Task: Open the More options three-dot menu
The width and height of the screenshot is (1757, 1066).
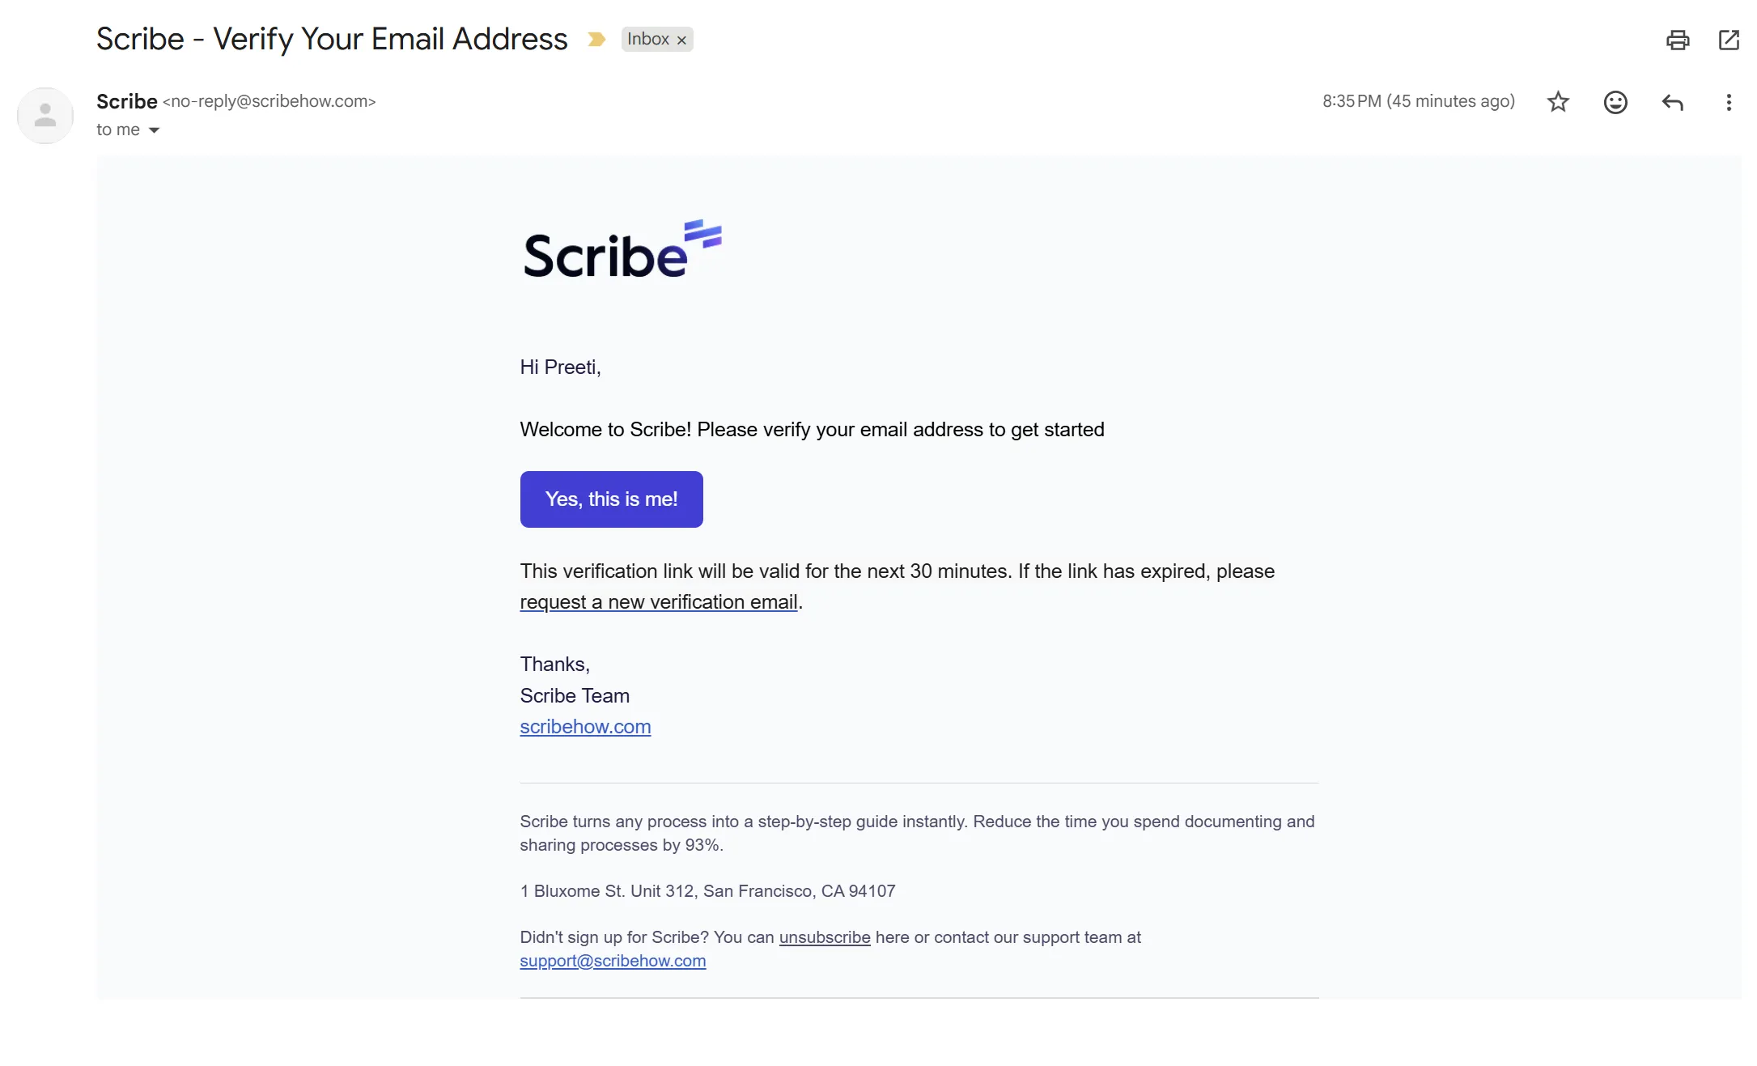Action: pos(1728,102)
